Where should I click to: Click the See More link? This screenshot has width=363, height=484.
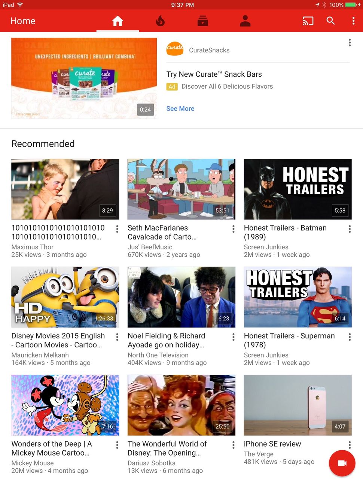click(x=180, y=109)
